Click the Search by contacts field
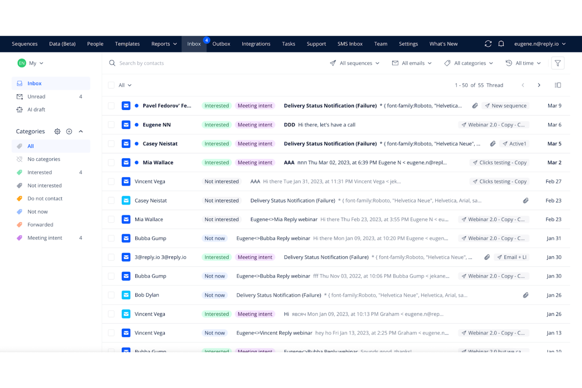This screenshot has height=388, width=582. point(142,63)
